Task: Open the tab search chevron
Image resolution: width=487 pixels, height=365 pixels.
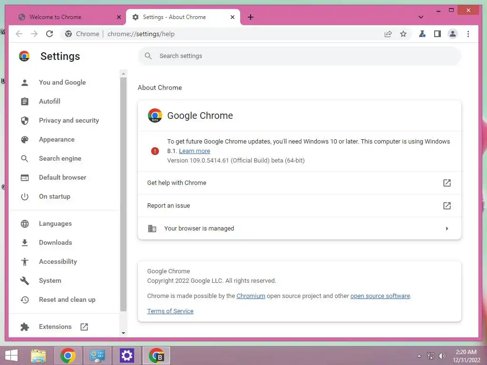Action: click(420, 17)
